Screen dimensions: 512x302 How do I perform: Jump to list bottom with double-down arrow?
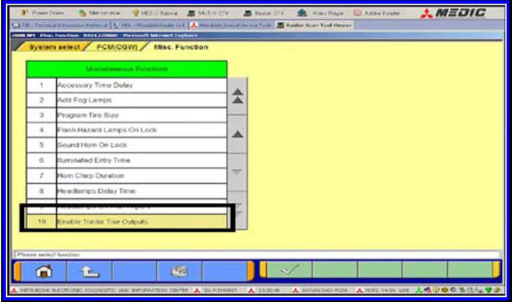237,211
